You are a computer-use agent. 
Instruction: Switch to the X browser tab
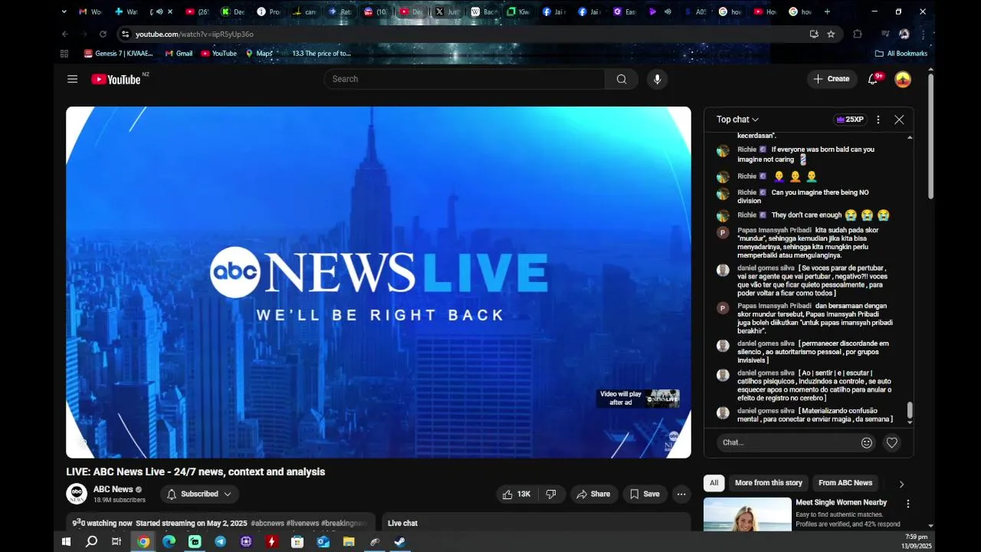(447, 11)
